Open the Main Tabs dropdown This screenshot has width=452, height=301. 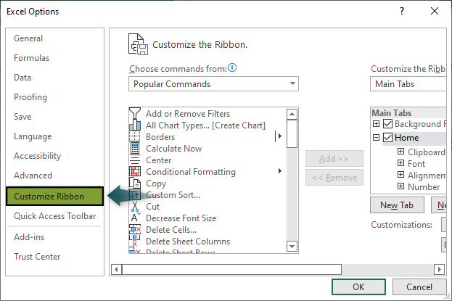coord(408,84)
